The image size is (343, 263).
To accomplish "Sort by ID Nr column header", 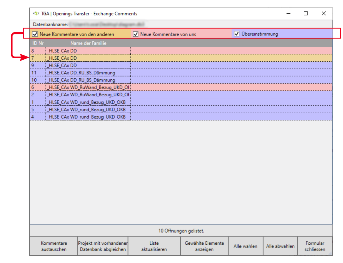I will 38,43.
